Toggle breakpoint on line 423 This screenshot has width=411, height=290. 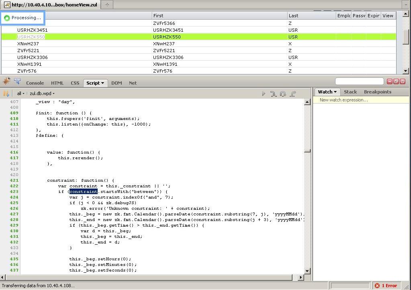14,192
